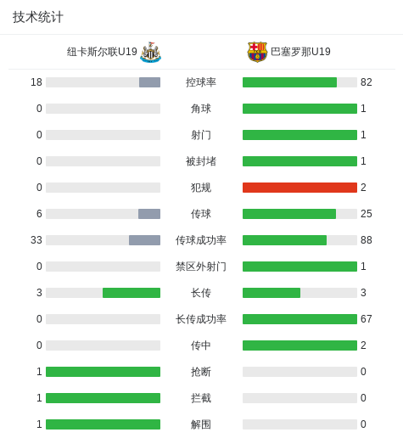Screen dimensions: 403x438
Task: Click Newcastle's green 长传 long pass bar
Action: pyautogui.click(x=132, y=293)
